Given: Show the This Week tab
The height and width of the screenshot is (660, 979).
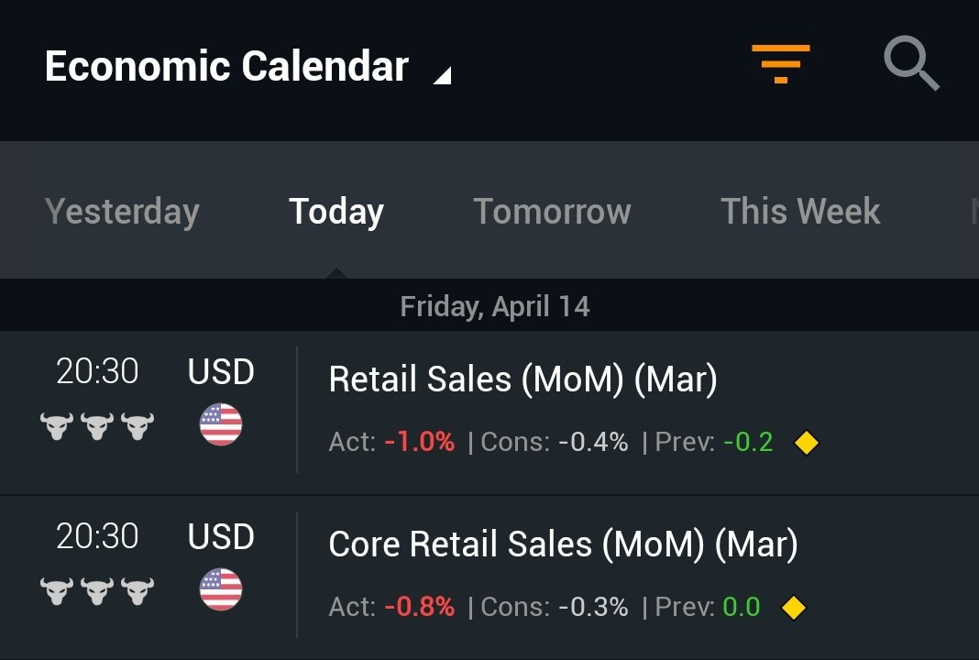Looking at the screenshot, I should tap(800, 212).
